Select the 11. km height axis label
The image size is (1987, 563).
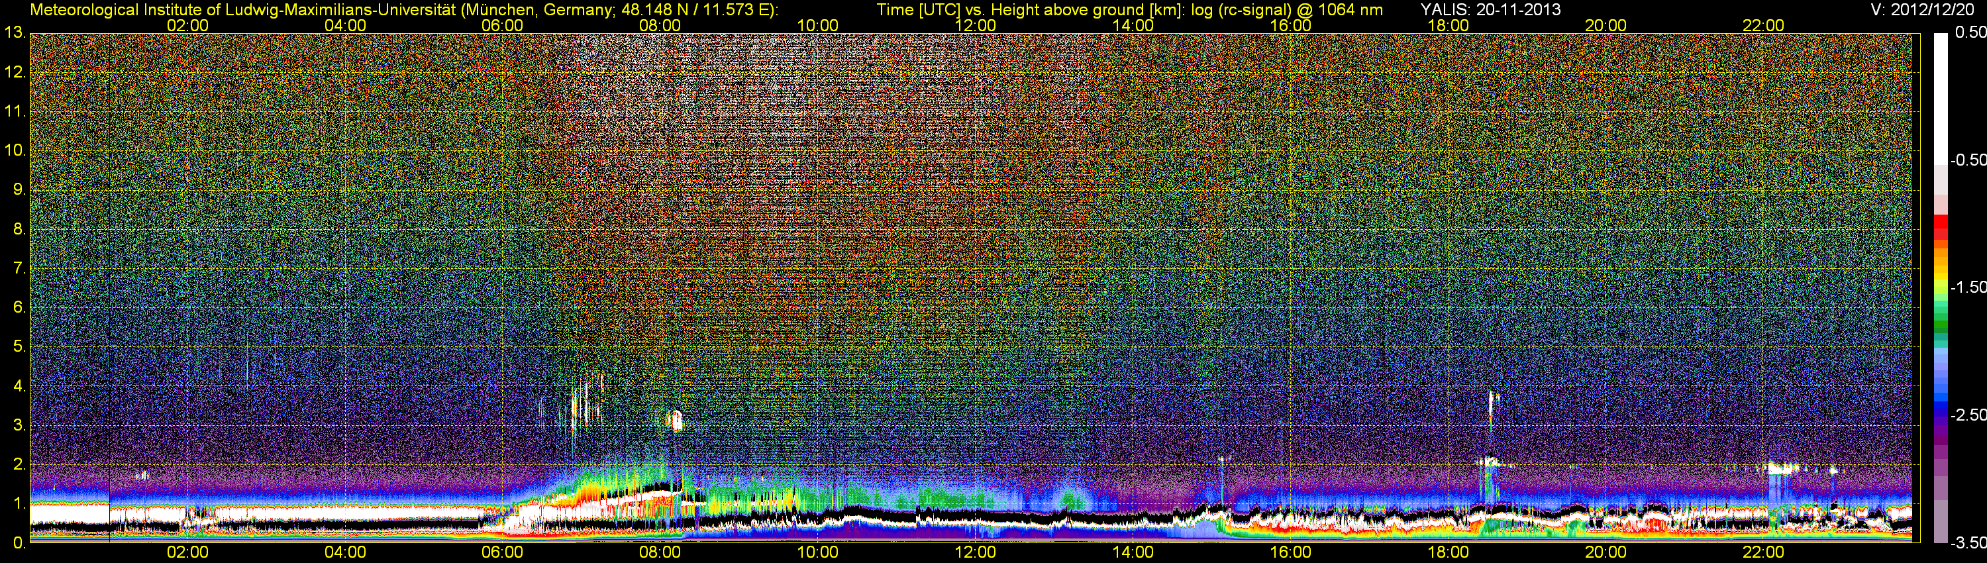click(15, 111)
